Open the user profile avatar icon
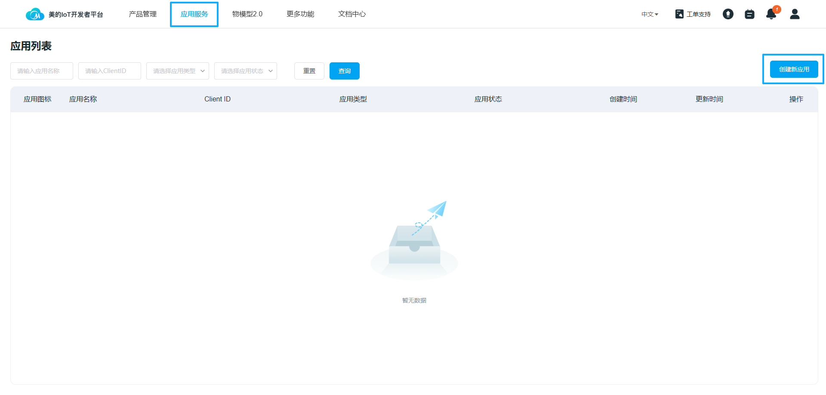Viewport: 826px width, 395px height. pyautogui.click(x=795, y=14)
